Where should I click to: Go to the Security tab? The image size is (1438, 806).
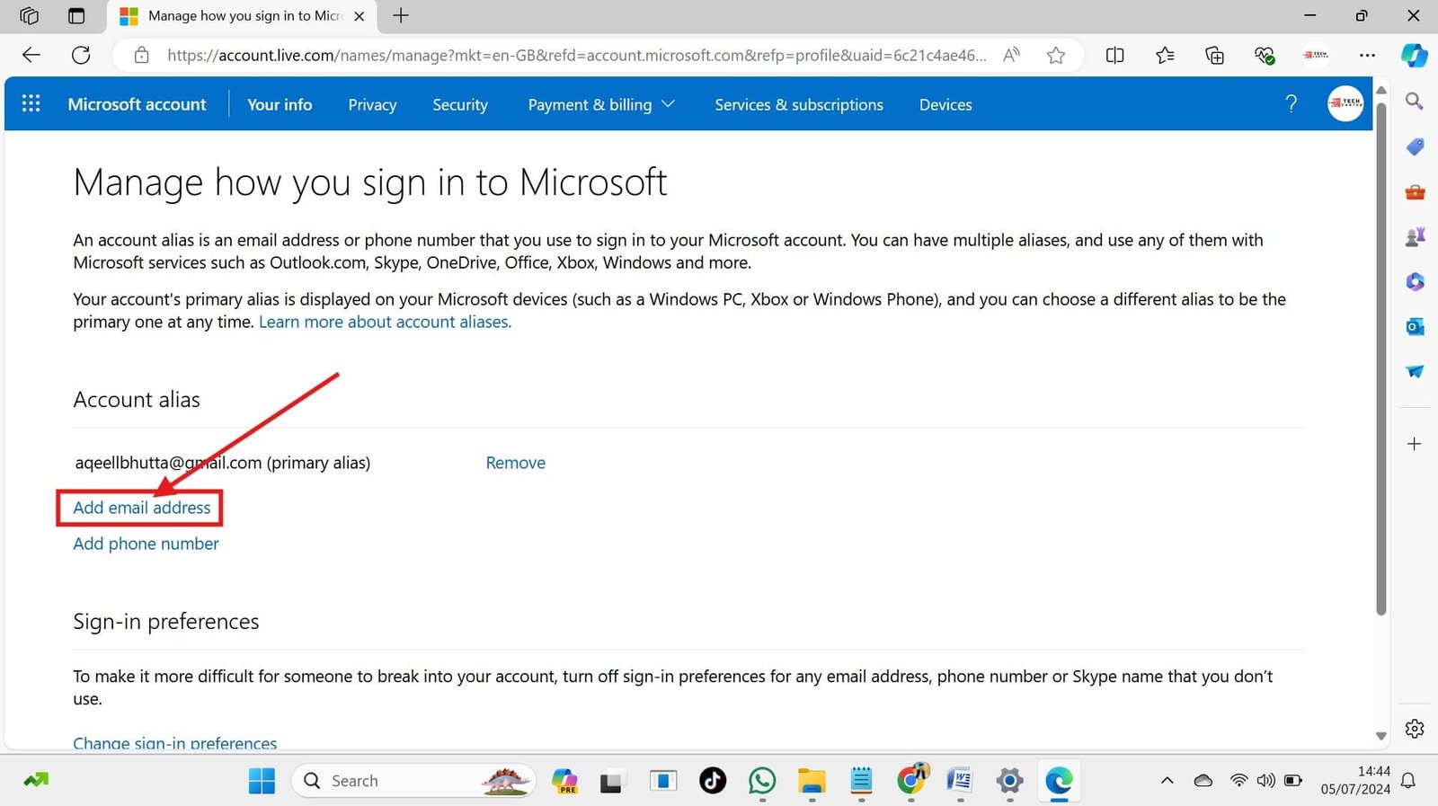click(459, 105)
